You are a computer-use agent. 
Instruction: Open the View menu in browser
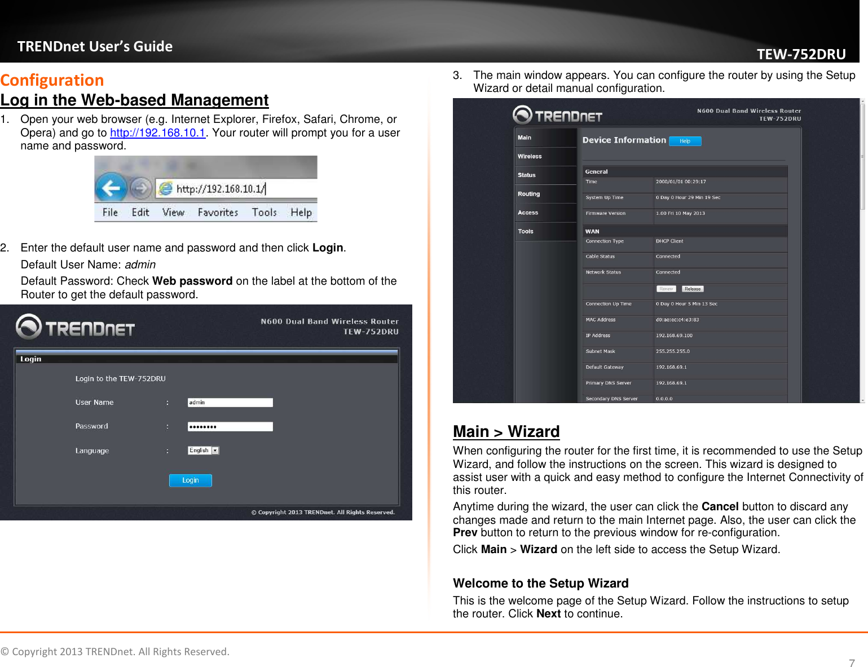[x=173, y=213]
